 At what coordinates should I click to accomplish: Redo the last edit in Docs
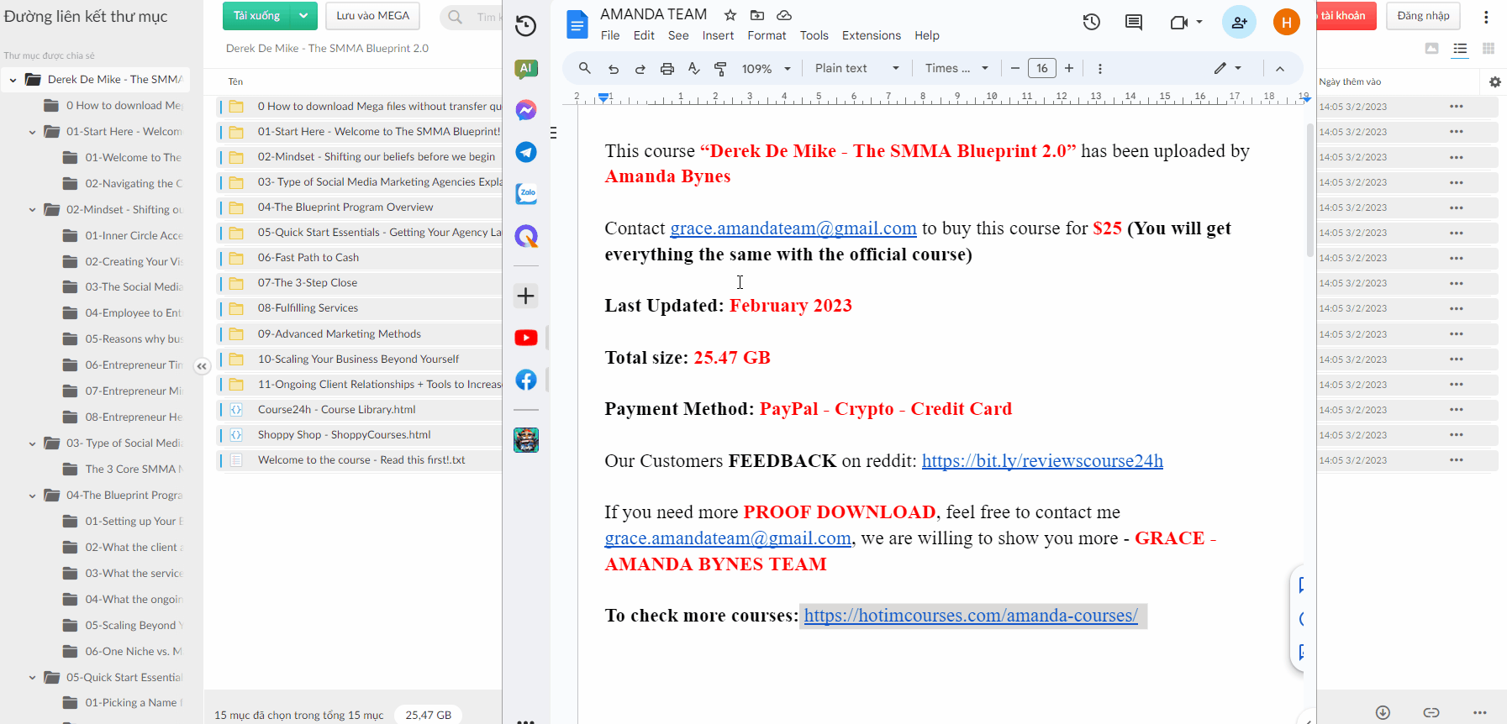click(640, 69)
